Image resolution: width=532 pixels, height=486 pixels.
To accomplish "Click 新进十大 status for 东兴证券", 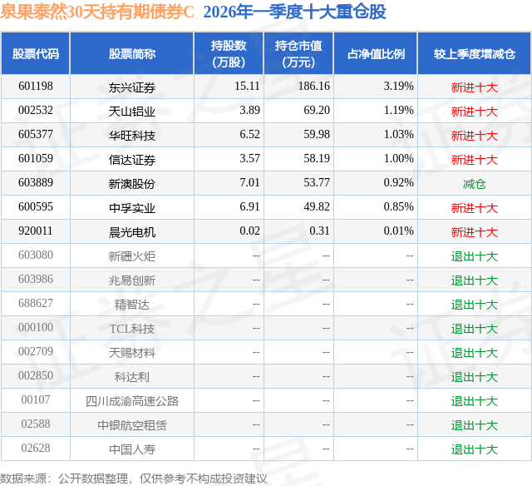I will 475,87.
